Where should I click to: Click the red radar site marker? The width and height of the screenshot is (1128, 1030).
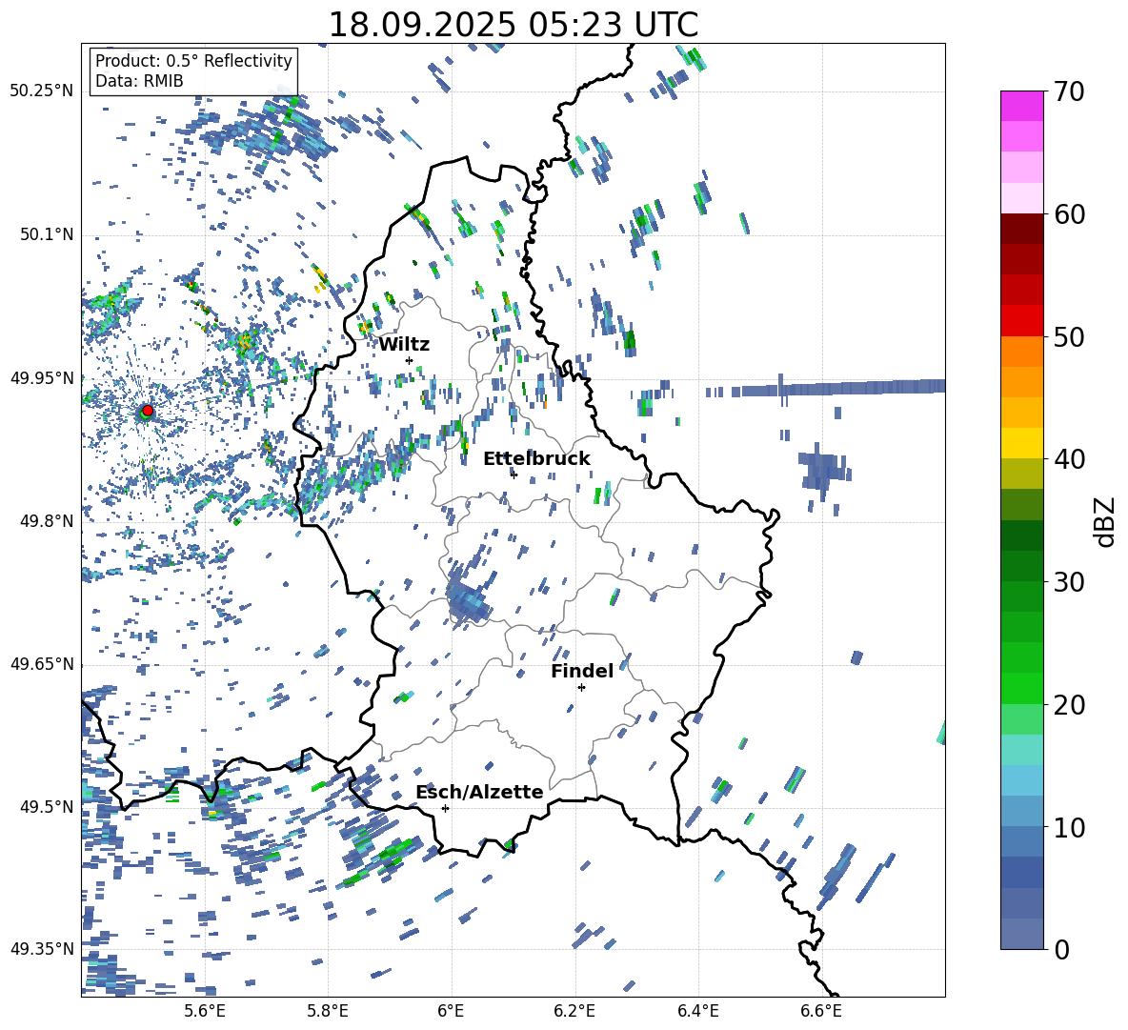click(x=147, y=411)
